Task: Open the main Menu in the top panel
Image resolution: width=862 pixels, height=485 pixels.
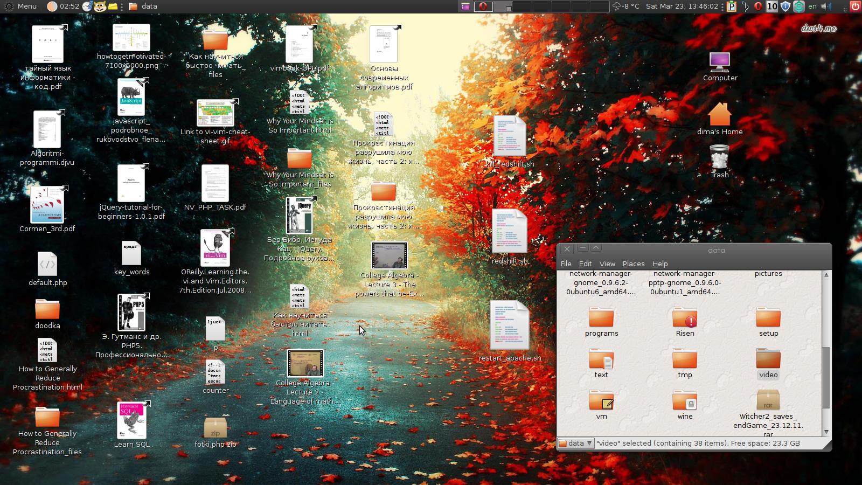Action: pyautogui.click(x=20, y=6)
